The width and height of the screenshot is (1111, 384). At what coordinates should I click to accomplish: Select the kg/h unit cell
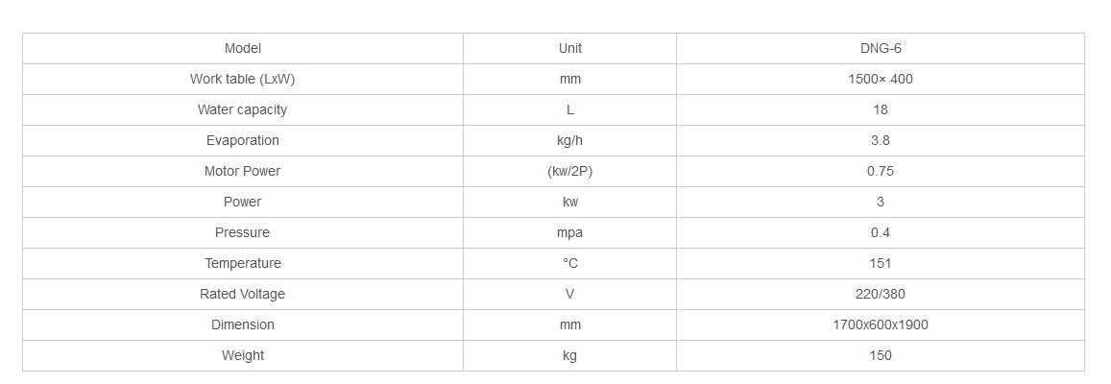[x=569, y=141]
